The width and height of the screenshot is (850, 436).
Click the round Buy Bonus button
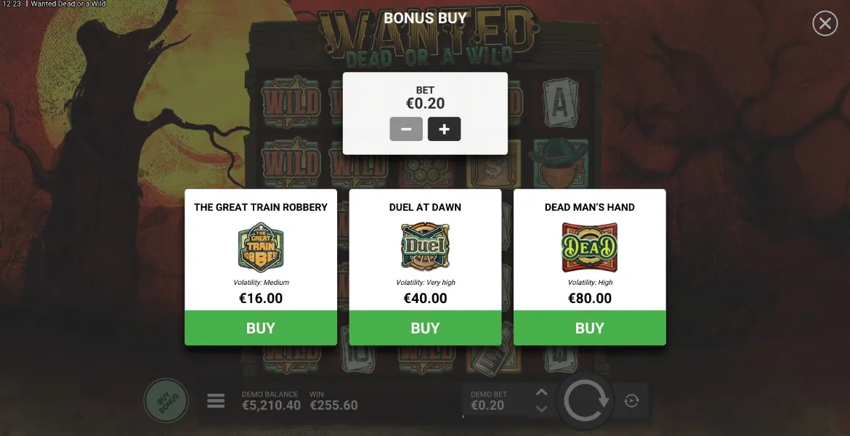pyautogui.click(x=166, y=400)
